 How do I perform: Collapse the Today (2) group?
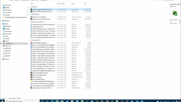click(30, 7)
